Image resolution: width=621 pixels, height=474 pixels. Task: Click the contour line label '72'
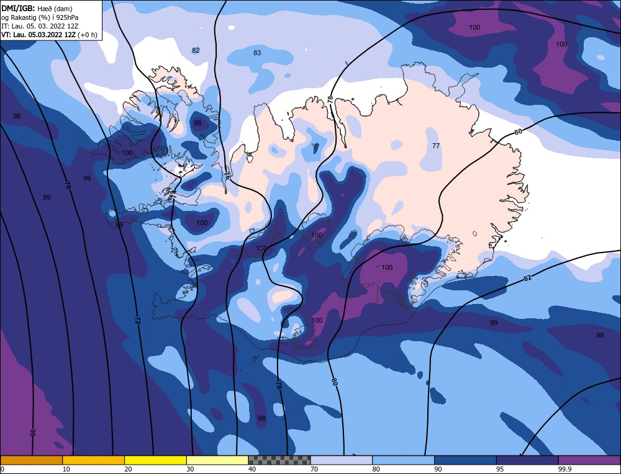pyautogui.click(x=137, y=321)
